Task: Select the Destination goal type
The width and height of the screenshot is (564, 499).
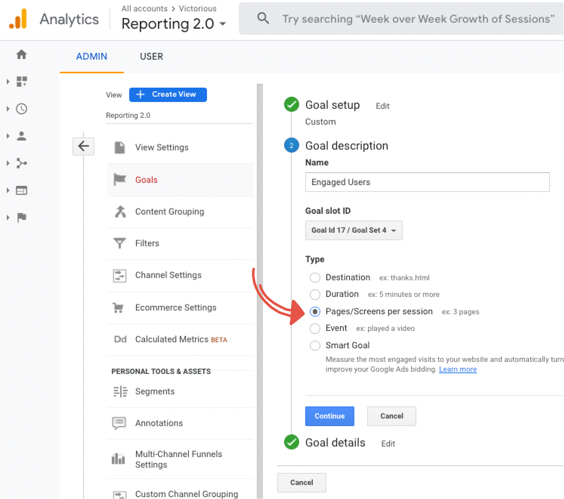Action: tap(315, 278)
